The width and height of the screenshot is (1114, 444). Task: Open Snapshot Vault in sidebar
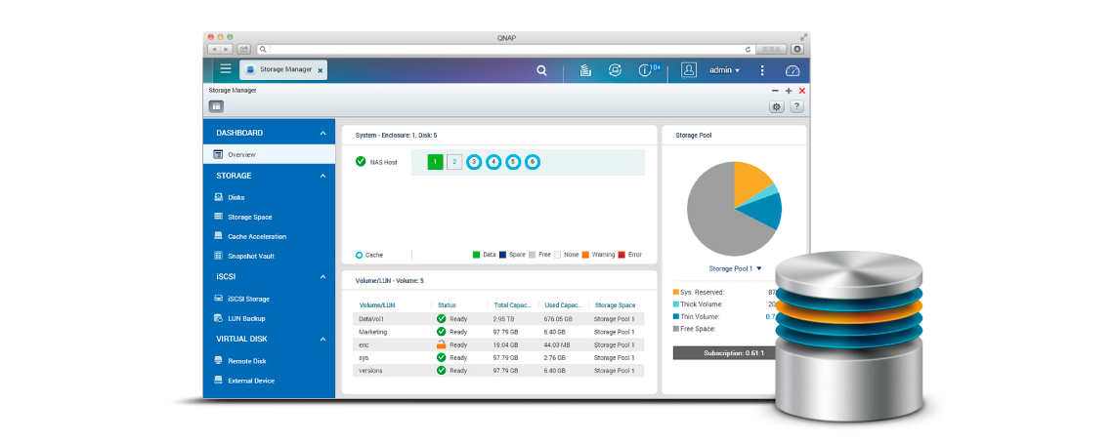pos(250,256)
